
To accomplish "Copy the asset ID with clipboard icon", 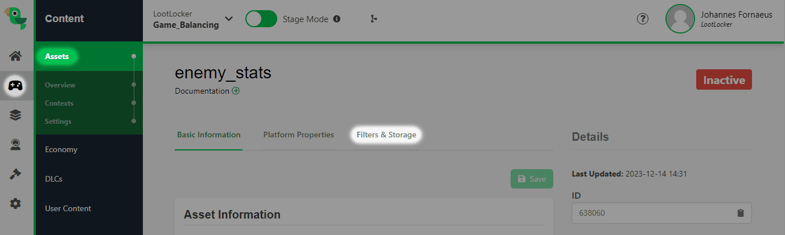I will pyautogui.click(x=740, y=213).
